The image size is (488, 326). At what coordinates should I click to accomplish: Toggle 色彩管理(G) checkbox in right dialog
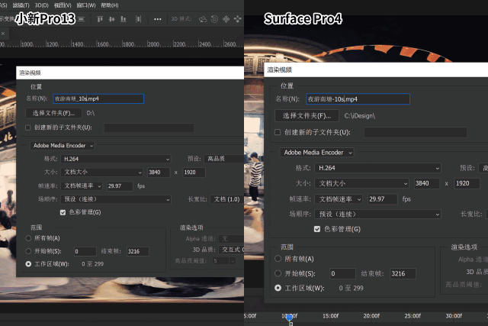(317, 228)
